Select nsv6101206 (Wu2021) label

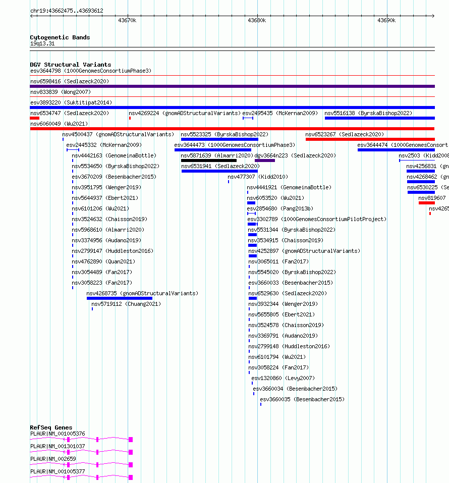pyautogui.click(x=100, y=209)
